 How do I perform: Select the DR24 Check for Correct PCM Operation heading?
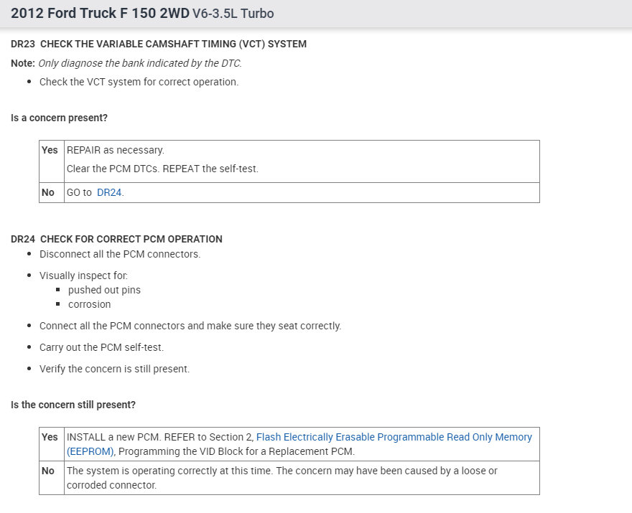pos(116,239)
